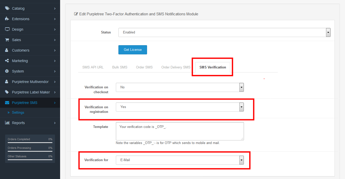The width and height of the screenshot is (345, 179).
Task: Click the Template field label
Action: click(x=101, y=127)
